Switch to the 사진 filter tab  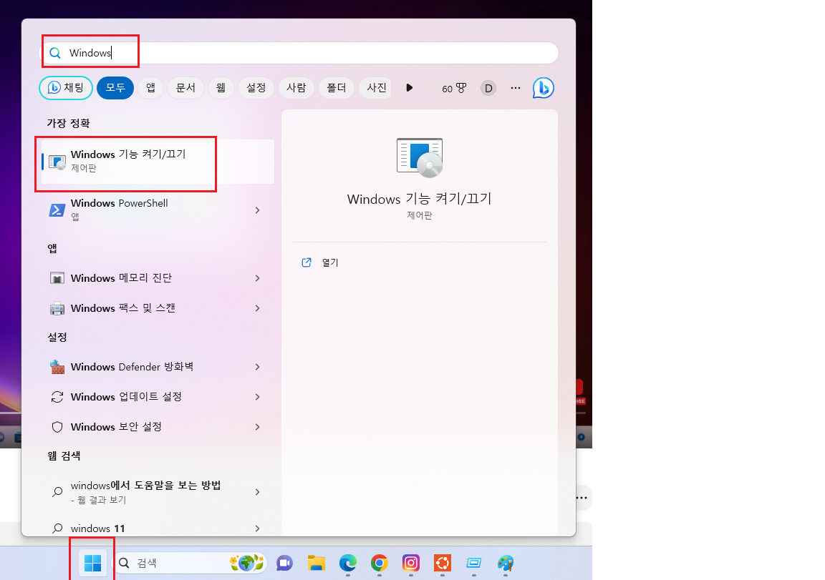(x=375, y=88)
